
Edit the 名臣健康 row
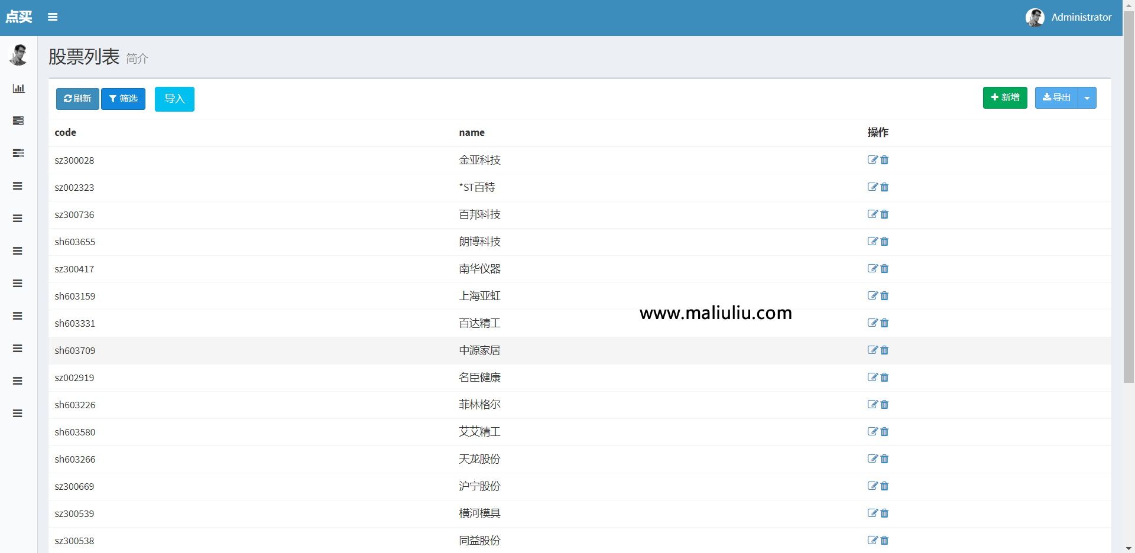[x=873, y=378]
